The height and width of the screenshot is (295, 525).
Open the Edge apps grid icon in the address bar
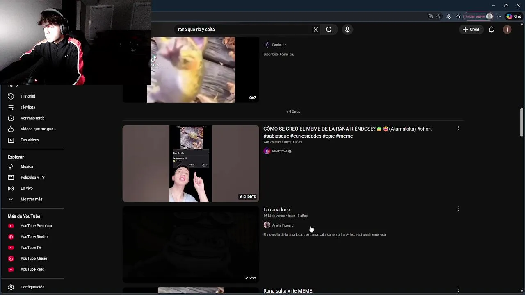tap(430, 16)
